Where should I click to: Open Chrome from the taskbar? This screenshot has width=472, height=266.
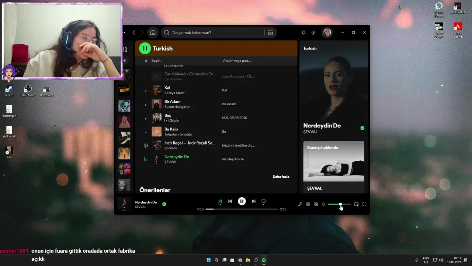[x=240, y=260]
